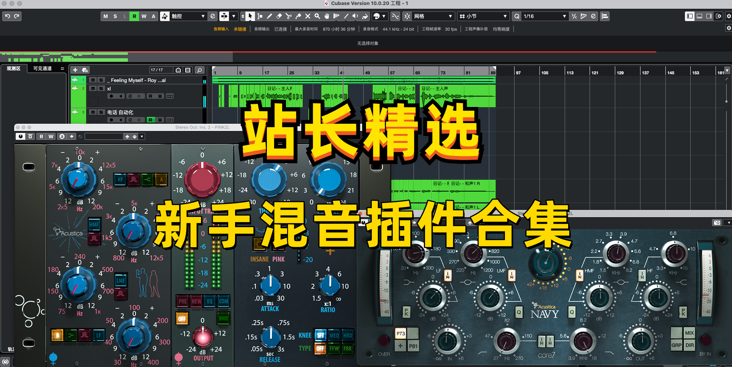Open the PINKZL preset menu arrow
This screenshot has width=732, height=367.
point(142,136)
